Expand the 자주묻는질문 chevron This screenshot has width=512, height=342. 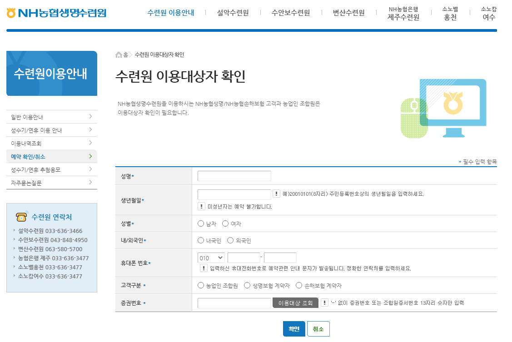pyautogui.click(x=90, y=183)
